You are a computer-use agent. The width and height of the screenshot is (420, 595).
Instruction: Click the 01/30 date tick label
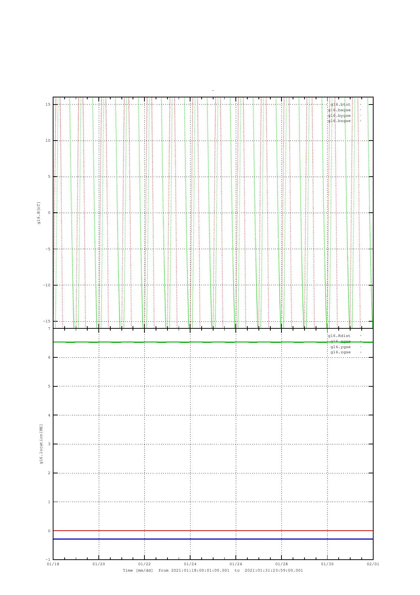point(327,564)
